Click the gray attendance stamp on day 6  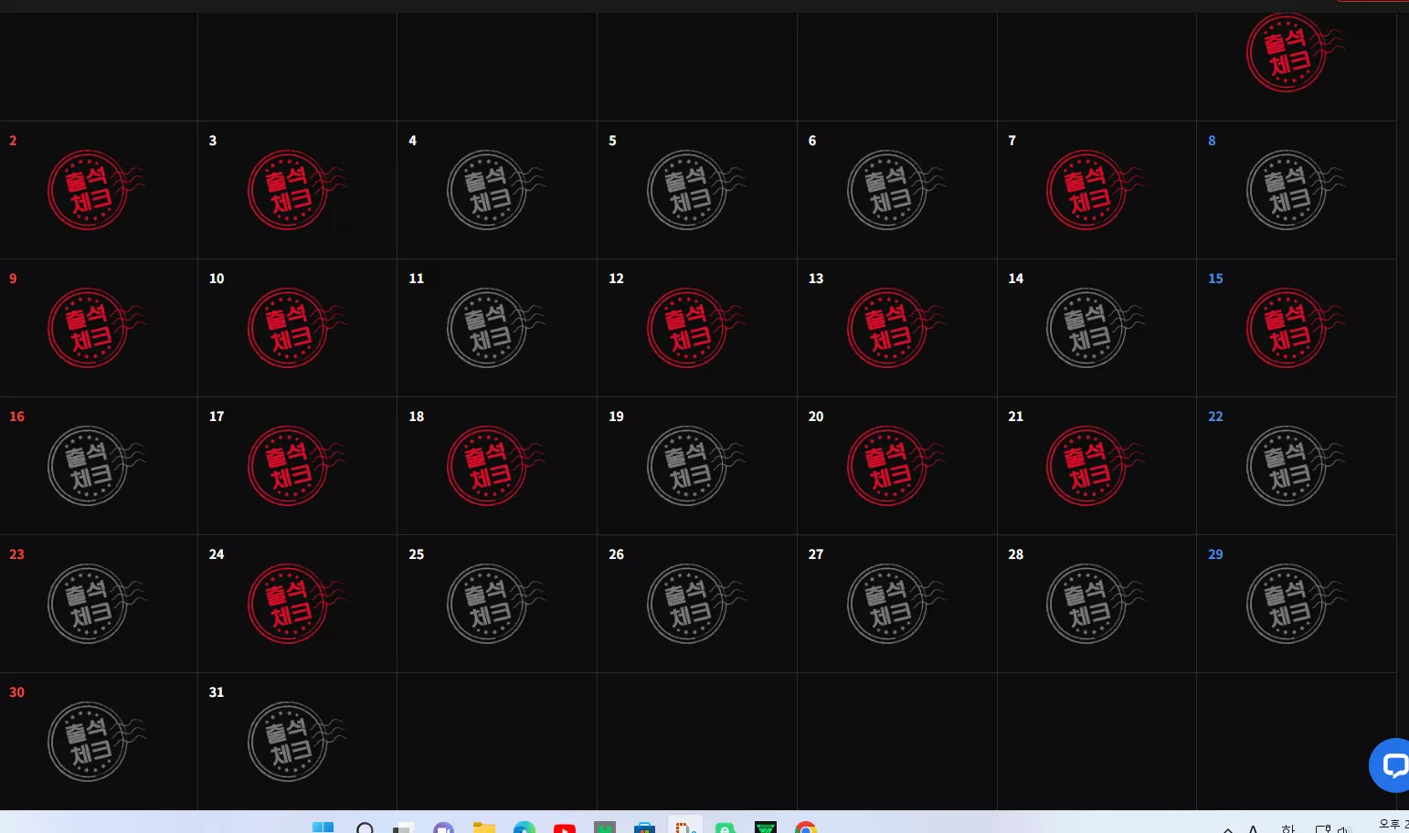pyautogui.click(x=895, y=190)
